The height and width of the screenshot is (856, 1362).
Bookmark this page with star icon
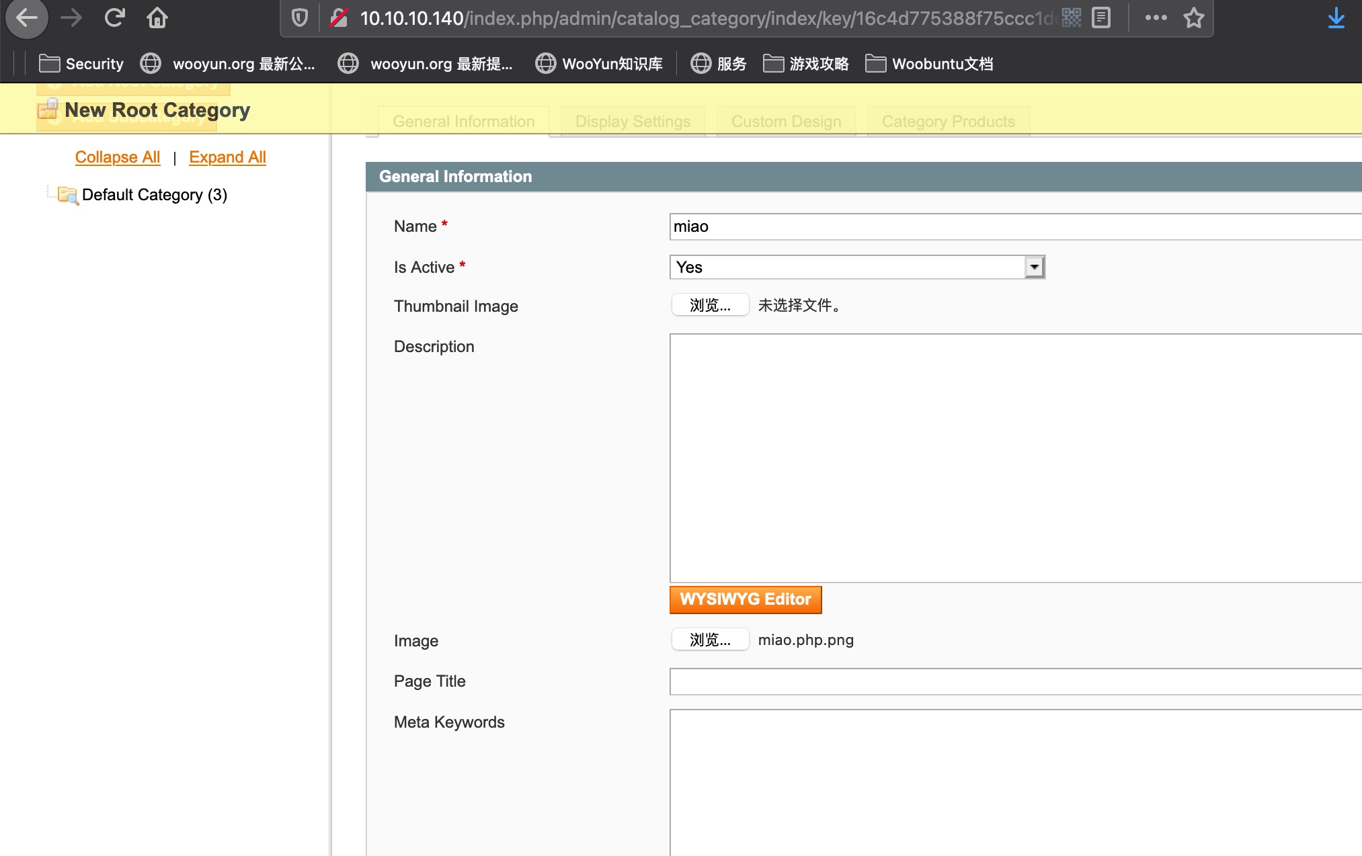coord(1194,17)
